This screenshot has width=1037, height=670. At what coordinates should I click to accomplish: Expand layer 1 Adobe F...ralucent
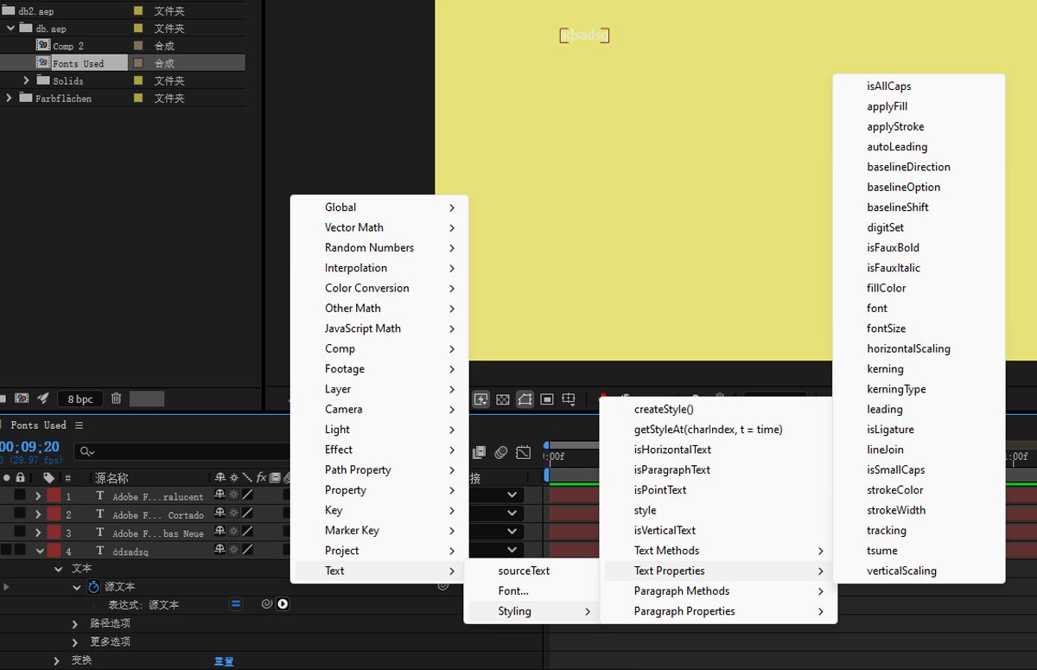[38, 495]
